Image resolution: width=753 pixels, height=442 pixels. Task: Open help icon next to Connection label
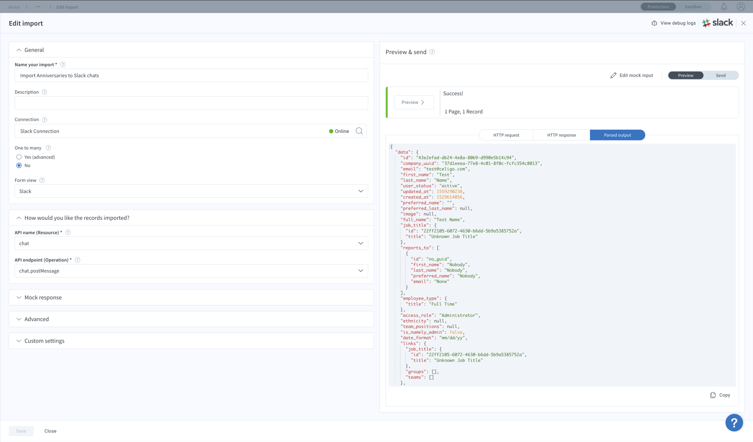click(x=44, y=119)
